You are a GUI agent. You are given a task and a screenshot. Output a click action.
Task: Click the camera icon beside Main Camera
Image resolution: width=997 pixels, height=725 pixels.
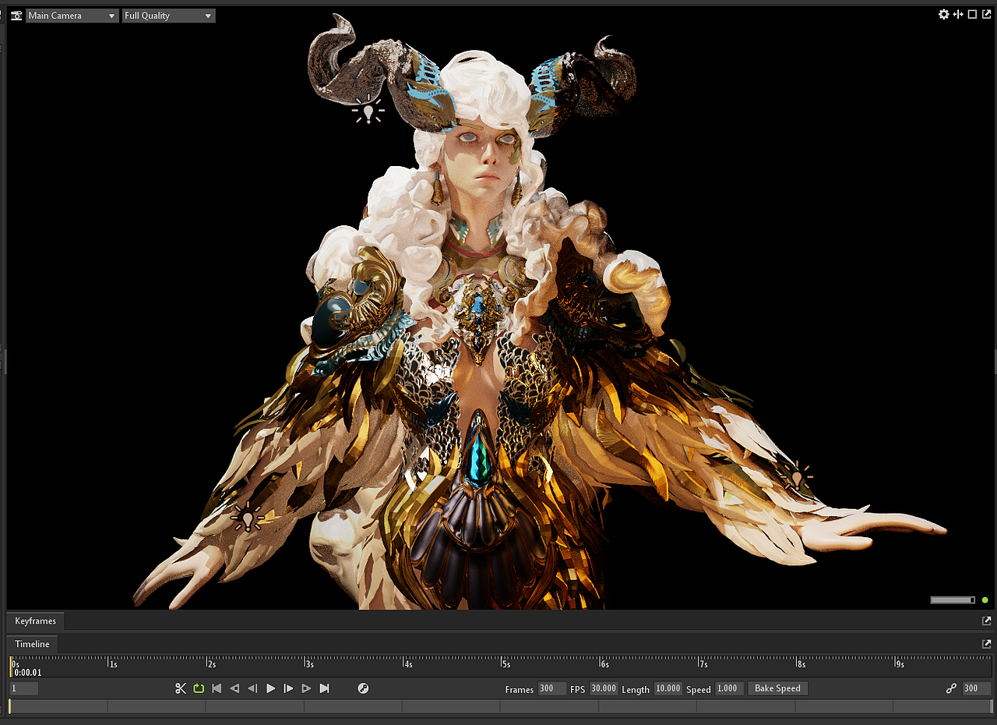click(16, 16)
